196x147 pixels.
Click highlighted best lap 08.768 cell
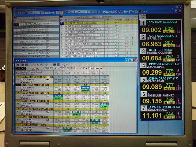[x=58, y=96]
